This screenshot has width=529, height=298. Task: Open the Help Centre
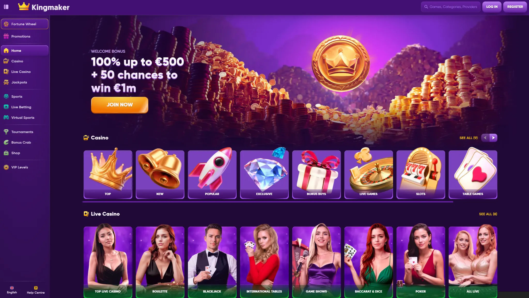tap(36, 290)
